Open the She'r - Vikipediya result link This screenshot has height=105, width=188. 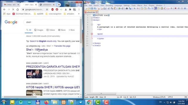coord(37,50)
